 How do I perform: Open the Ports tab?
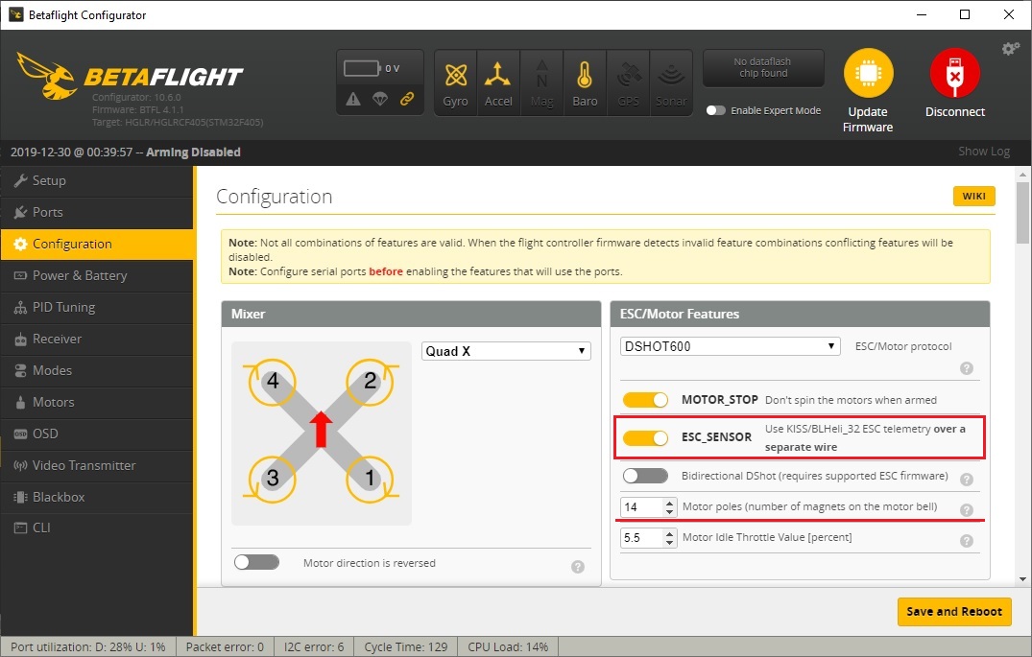click(97, 212)
